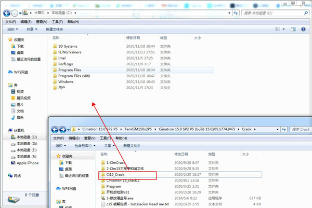
Task: Open the 文档 library in the C: window
Action: point(17,111)
